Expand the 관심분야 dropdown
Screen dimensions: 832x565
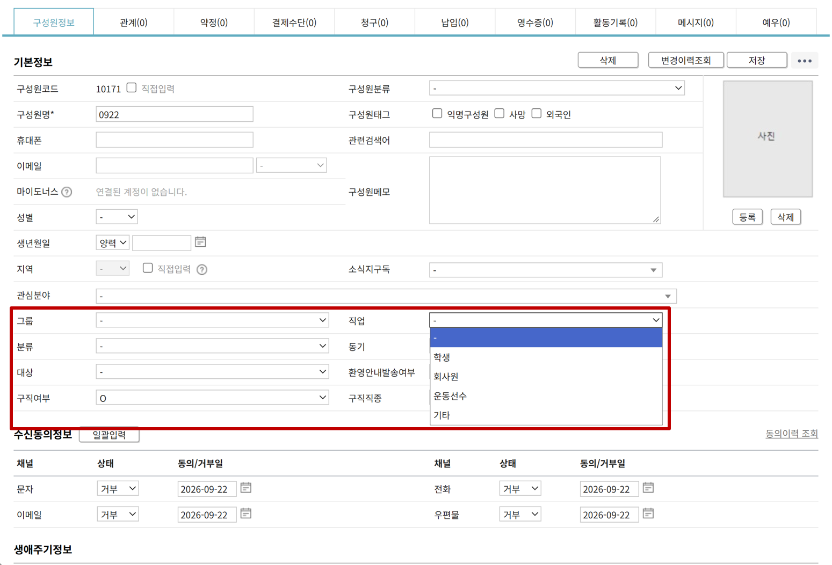click(386, 296)
